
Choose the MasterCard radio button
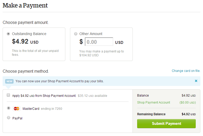9,108
